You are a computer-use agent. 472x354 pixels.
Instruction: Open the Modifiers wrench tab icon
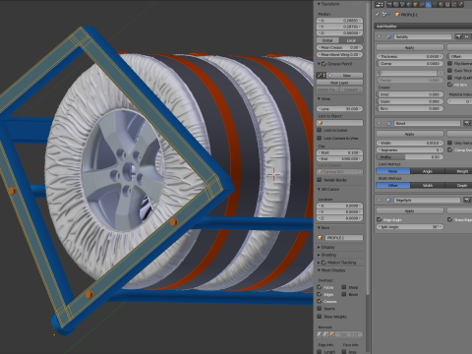[428, 5]
